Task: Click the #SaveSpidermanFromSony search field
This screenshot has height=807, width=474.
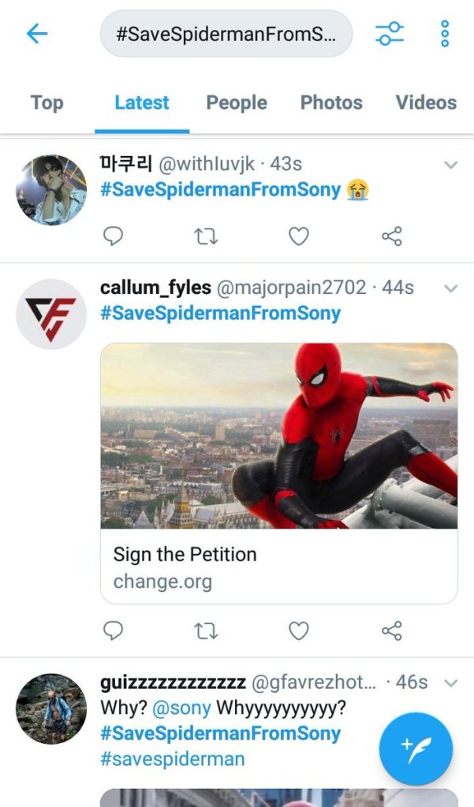Action: tap(226, 34)
